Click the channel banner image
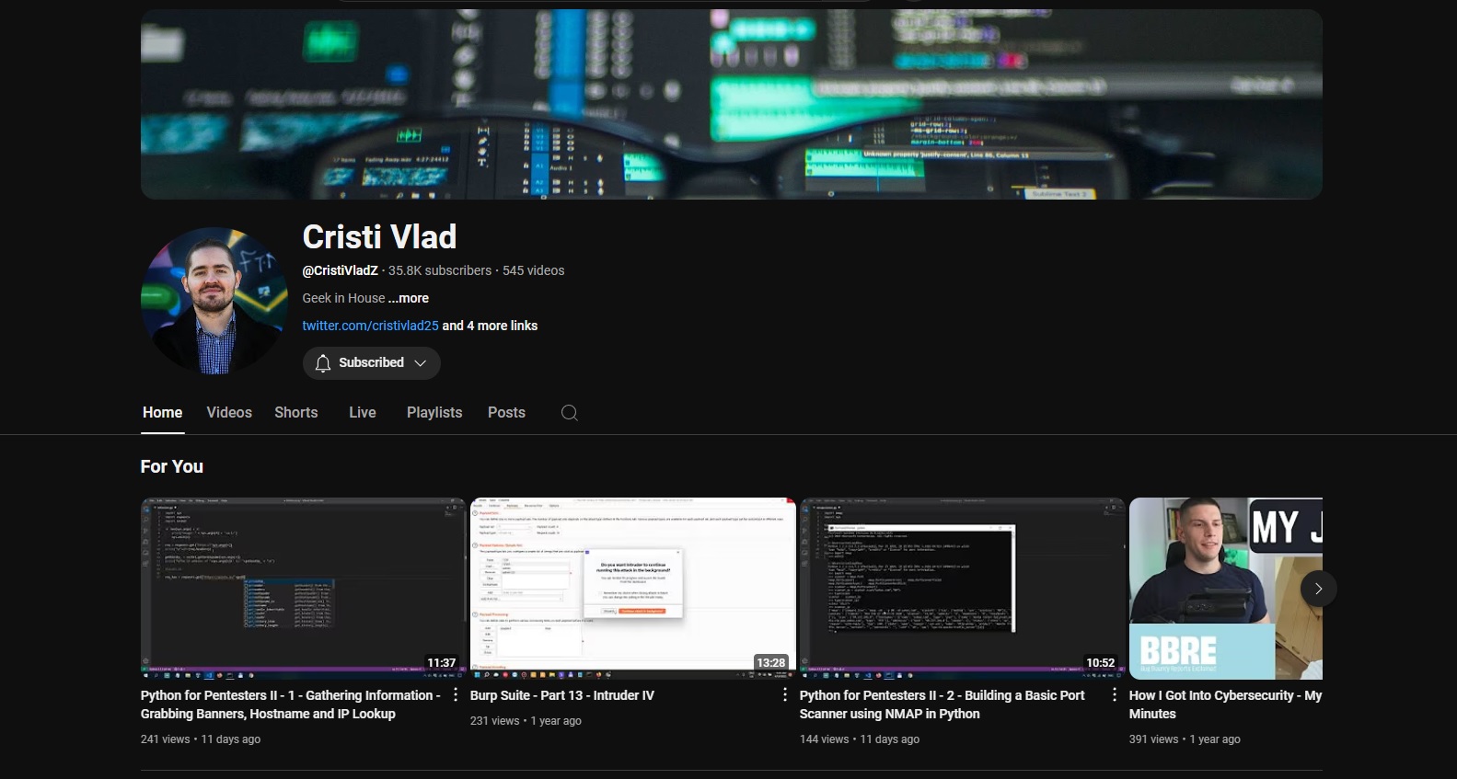Image resolution: width=1457 pixels, height=779 pixels. click(x=732, y=104)
